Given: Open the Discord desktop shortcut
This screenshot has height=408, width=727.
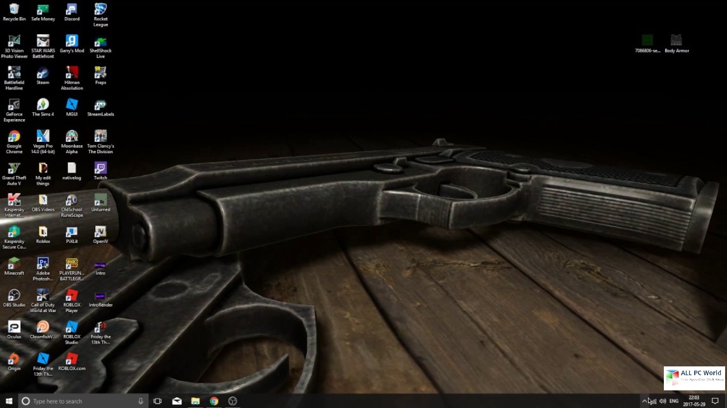Looking at the screenshot, I should [72, 10].
